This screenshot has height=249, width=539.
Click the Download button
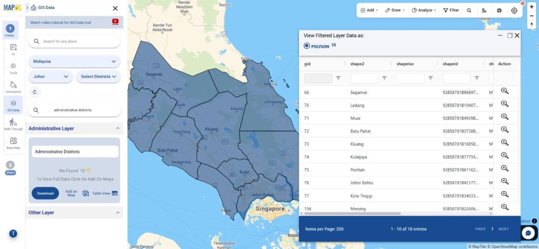point(45,193)
